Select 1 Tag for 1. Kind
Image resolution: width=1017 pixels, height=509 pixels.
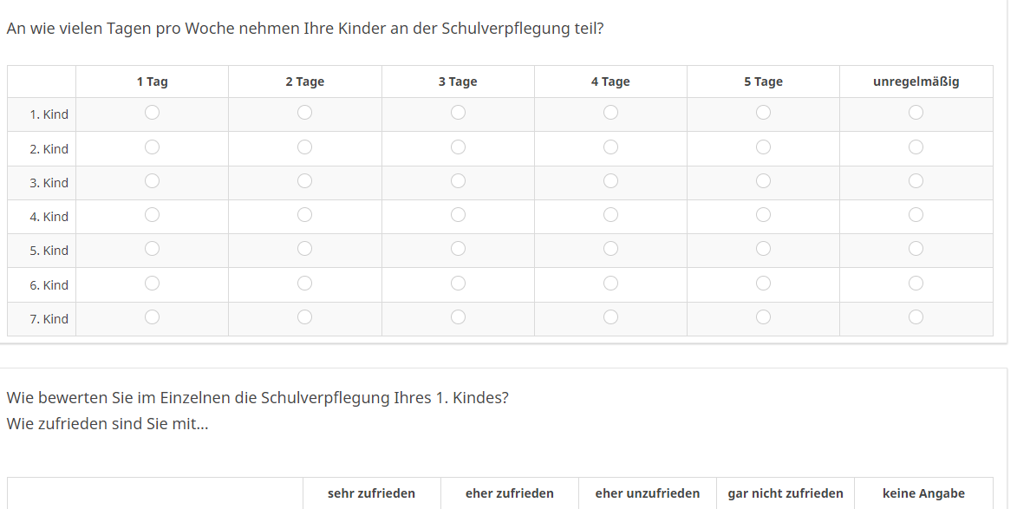(153, 113)
